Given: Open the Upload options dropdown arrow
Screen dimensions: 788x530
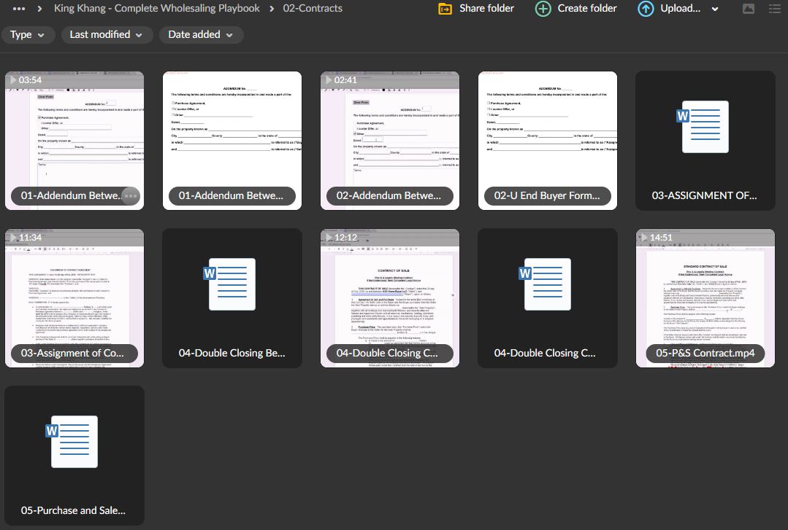Looking at the screenshot, I should [x=714, y=9].
